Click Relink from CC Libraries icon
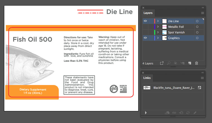 pyautogui.click(x=167, y=113)
